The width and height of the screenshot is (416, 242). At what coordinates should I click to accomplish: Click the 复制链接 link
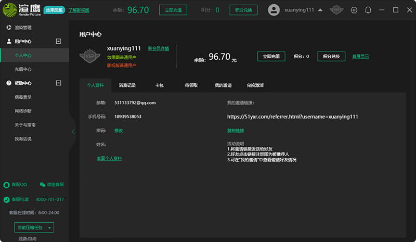(x=236, y=131)
